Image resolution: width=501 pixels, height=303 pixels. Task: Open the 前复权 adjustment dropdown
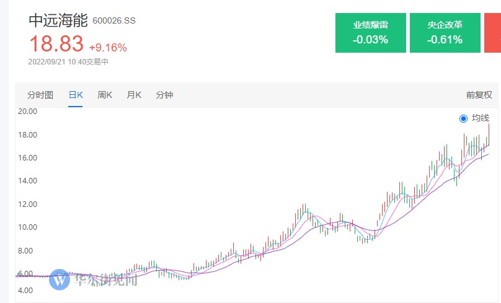(479, 95)
